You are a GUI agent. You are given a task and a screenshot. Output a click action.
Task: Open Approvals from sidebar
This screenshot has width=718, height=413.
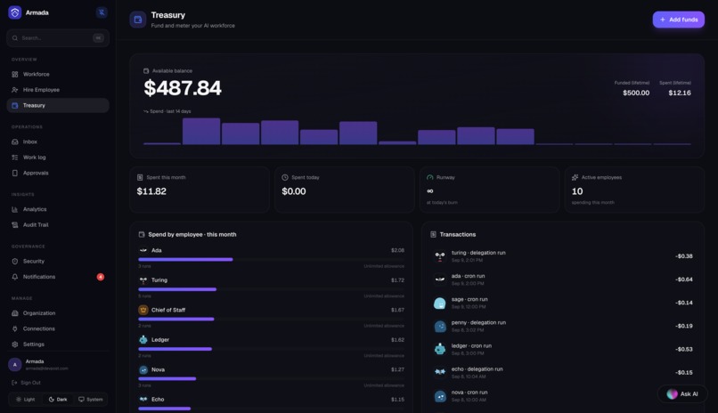pos(58,173)
